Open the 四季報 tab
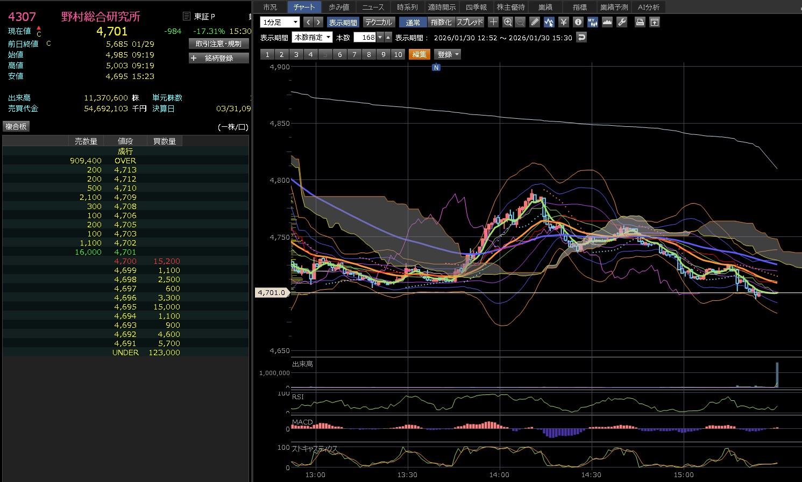Image resolution: width=802 pixels, height=482 pixels. coord(476,7)
